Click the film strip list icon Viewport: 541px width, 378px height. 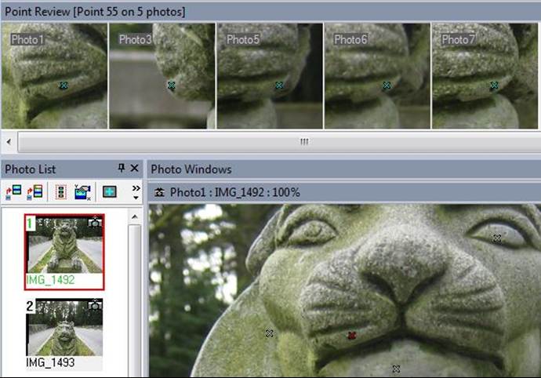61,191
